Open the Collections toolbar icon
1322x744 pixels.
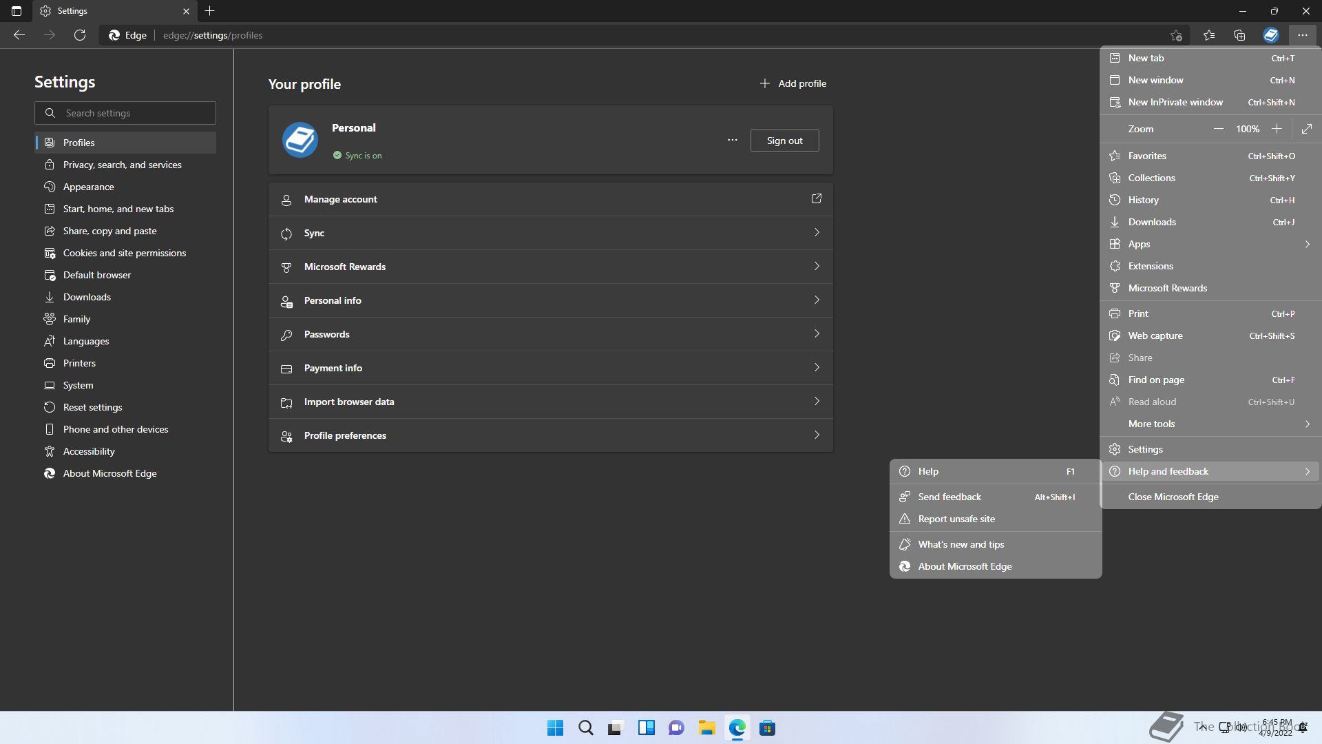pyautogui.click(x=1239, y=35)
